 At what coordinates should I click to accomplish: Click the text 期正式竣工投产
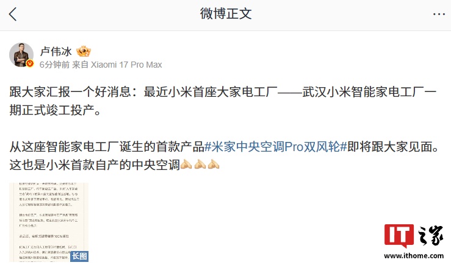(x=52, y=110)
